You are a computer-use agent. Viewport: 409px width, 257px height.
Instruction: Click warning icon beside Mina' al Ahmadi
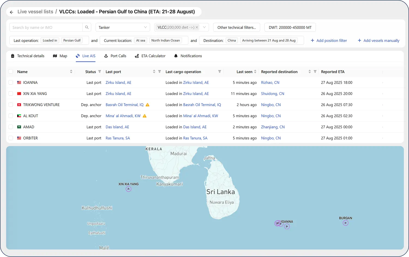145,116
